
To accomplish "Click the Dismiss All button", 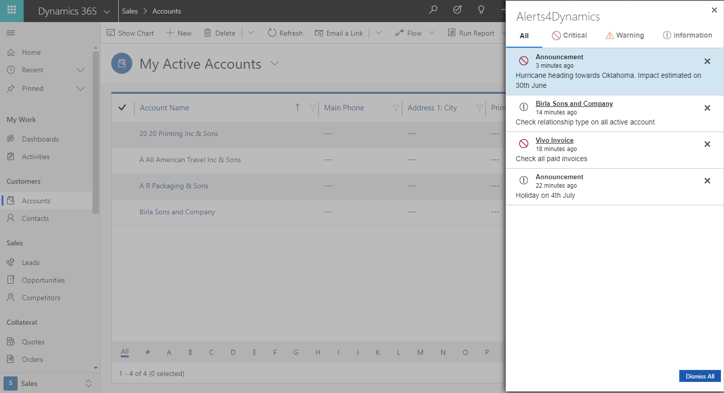I will pos(700,376).
